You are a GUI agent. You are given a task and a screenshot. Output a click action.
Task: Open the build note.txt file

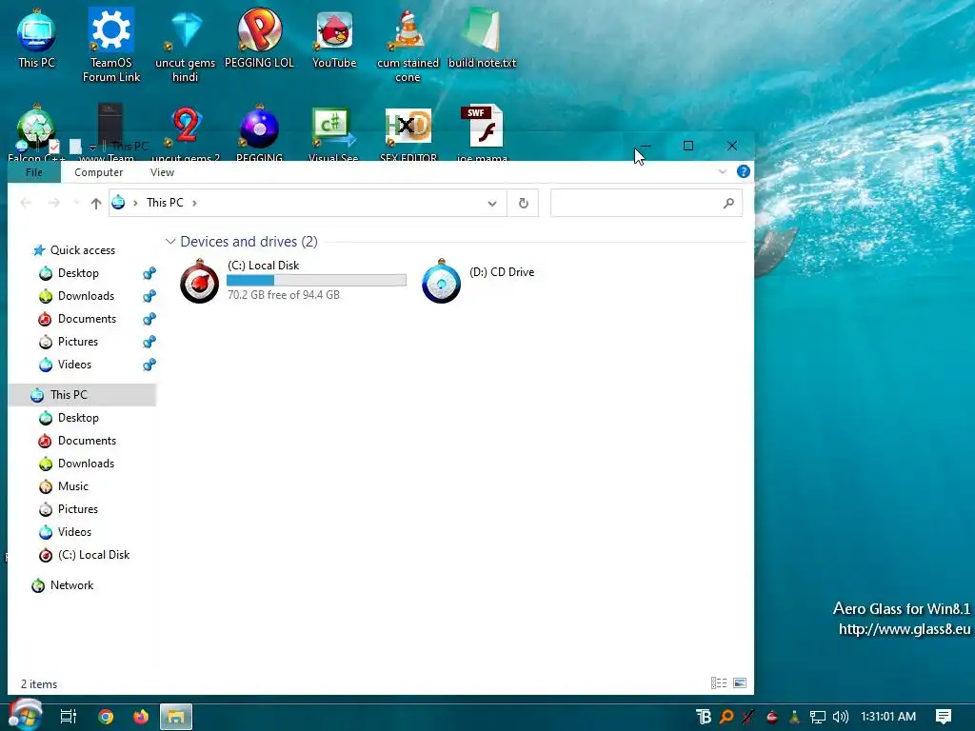tap(482, 38)
